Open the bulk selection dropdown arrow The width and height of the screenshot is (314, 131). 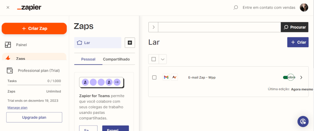(x=163, y=59)
